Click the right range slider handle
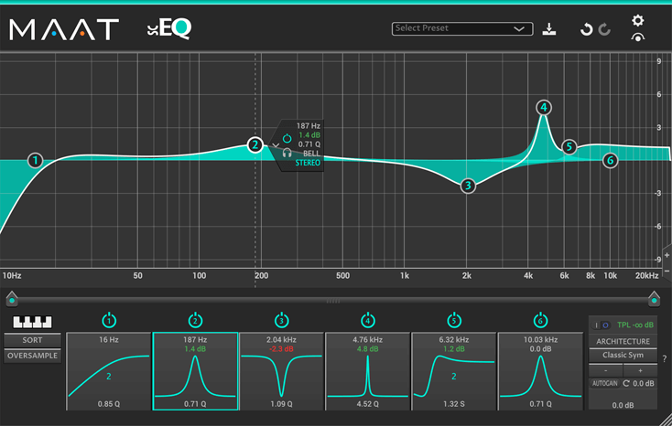The image size is (672, 426). point(654,299)
